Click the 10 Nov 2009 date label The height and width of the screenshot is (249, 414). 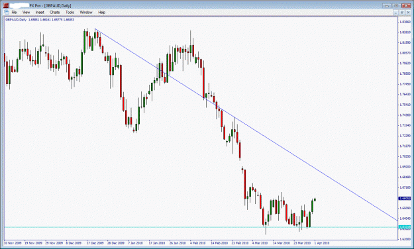tap(13, 243)
